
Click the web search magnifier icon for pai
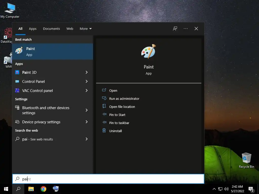[x=17, y=139]
